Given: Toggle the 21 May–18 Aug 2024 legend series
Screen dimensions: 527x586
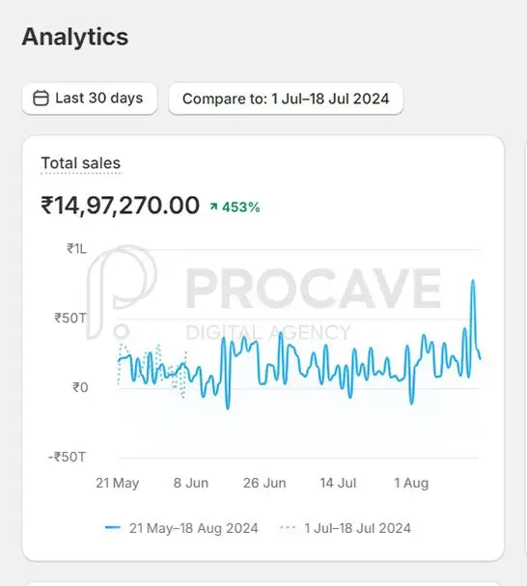Looking at the screenshot, I should point(181,528).
